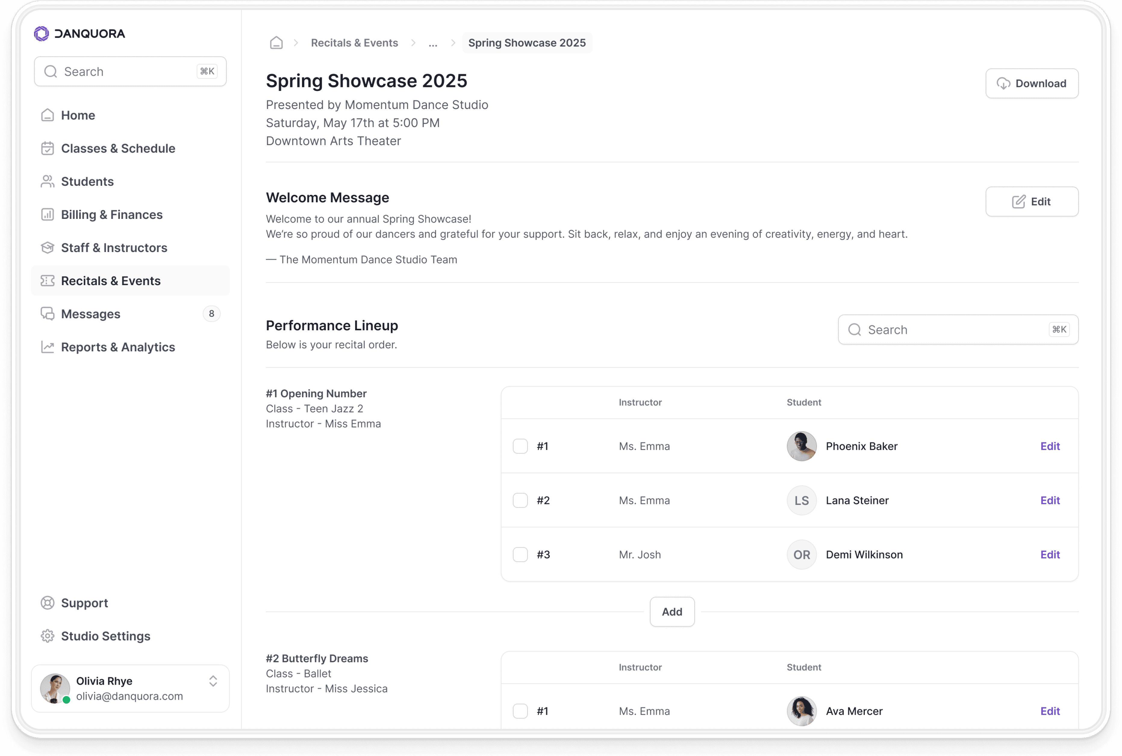The width and height of the screenshot is (1122, 756).
Task: Open Messages in the sidebar
Action: click(91, 314)
